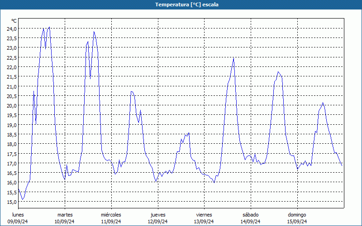Viewport: 362px width, 226px height.
Task: Select the 15,0 value on the temperature axis
Action: [x=12, y=202]
